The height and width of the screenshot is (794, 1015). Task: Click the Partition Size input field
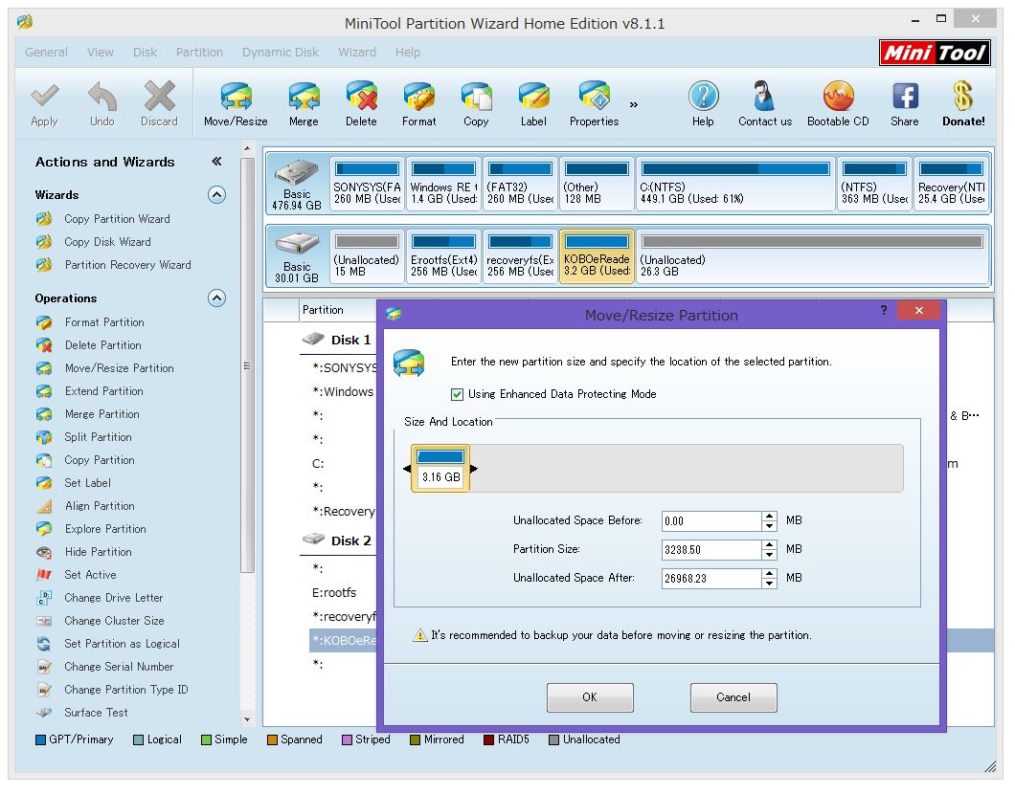coord(711,550)
